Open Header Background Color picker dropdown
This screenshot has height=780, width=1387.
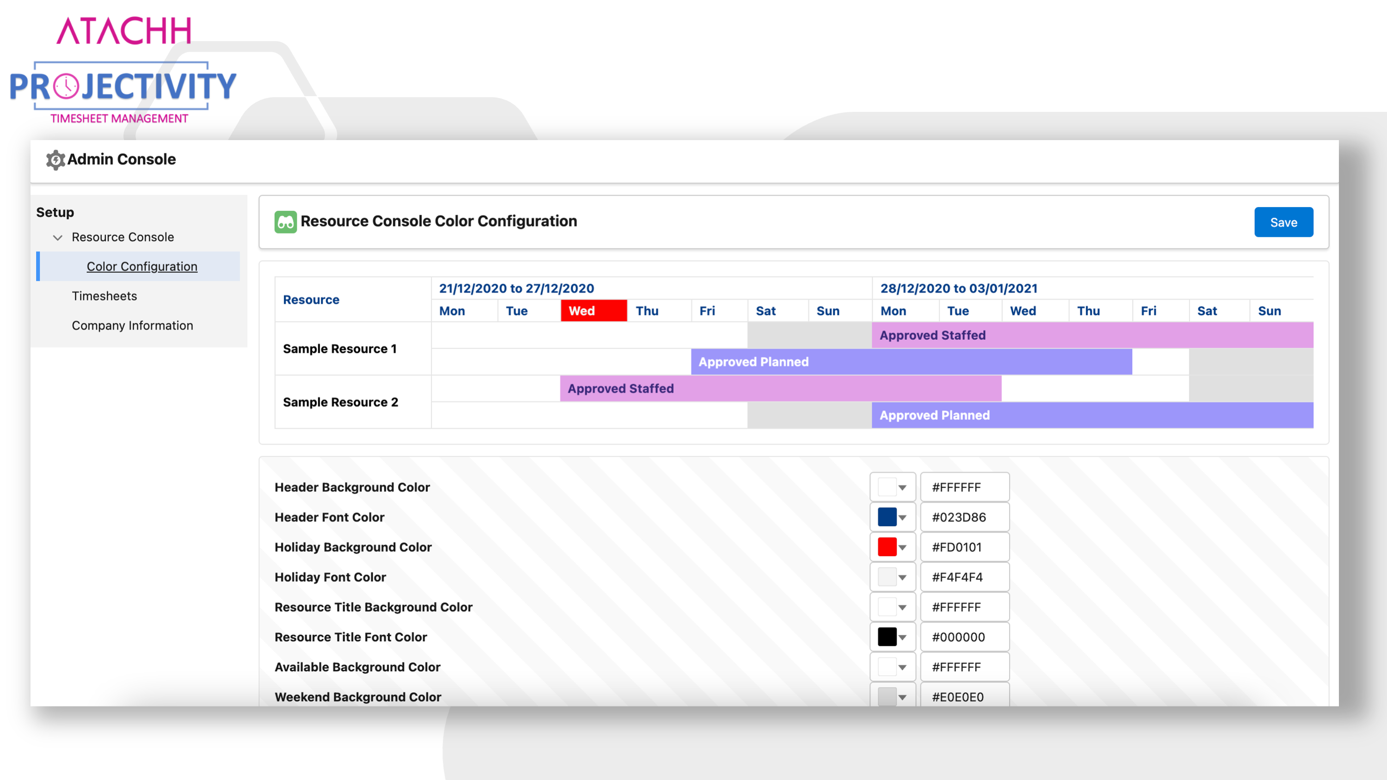[892, 487]
